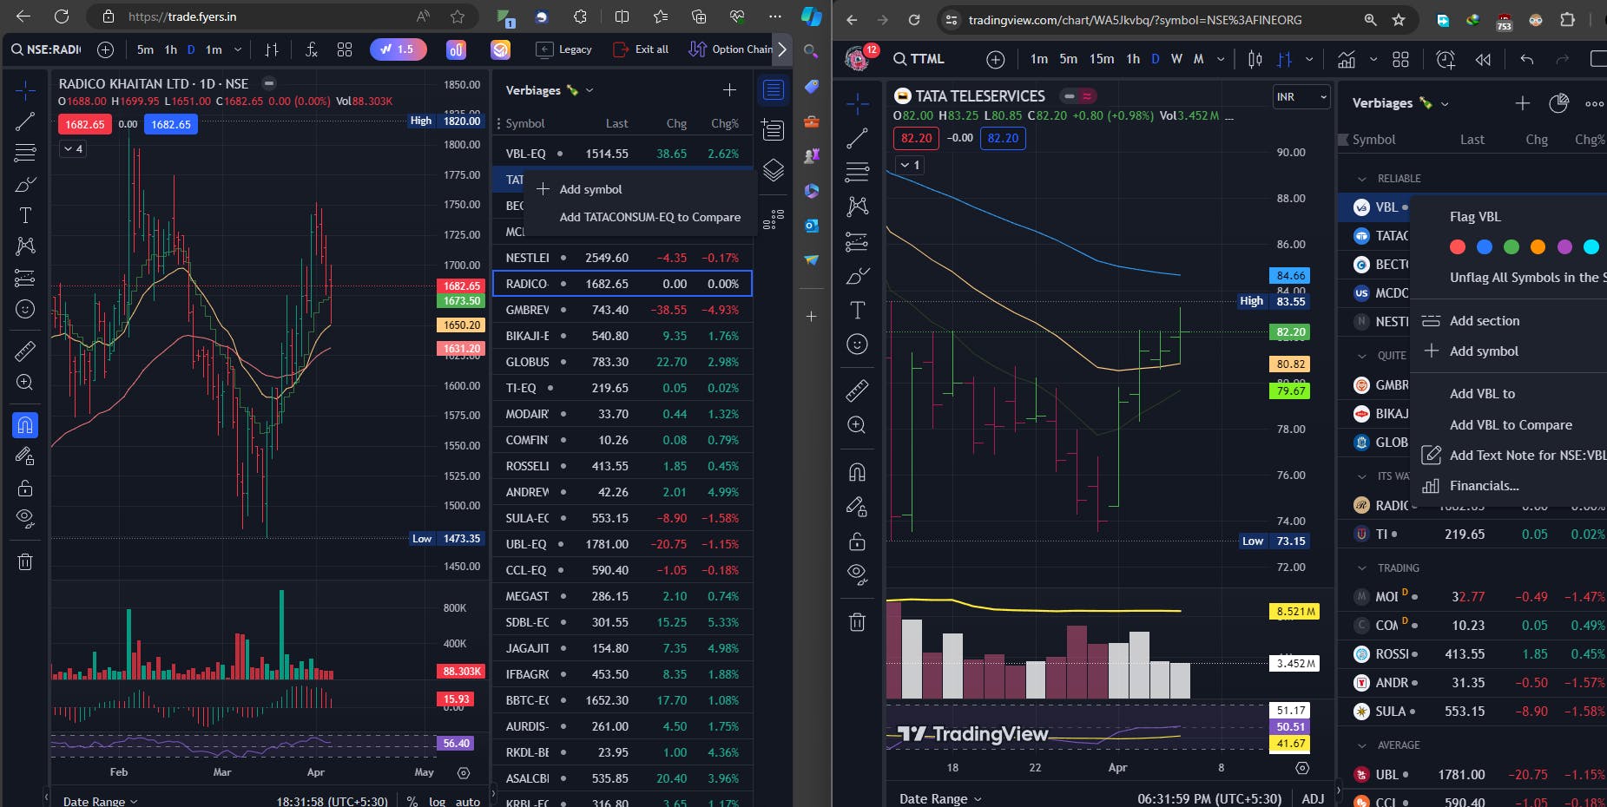The image size is (1607, 807).
Task: Hide all drawings using Fyers eye icon
Action: click(25, 519)
